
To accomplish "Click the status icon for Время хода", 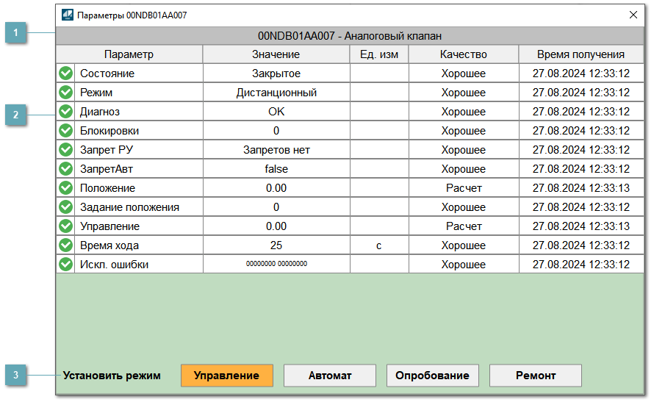I will coord(65,245).
